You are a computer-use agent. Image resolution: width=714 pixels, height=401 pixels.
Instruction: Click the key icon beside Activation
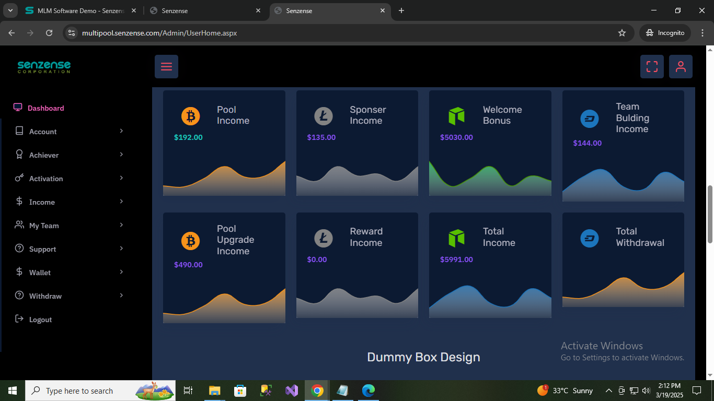pyautogui.click(x=19, y=178)
